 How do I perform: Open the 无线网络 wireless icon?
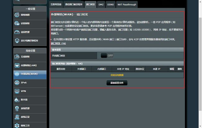[17, 57]
